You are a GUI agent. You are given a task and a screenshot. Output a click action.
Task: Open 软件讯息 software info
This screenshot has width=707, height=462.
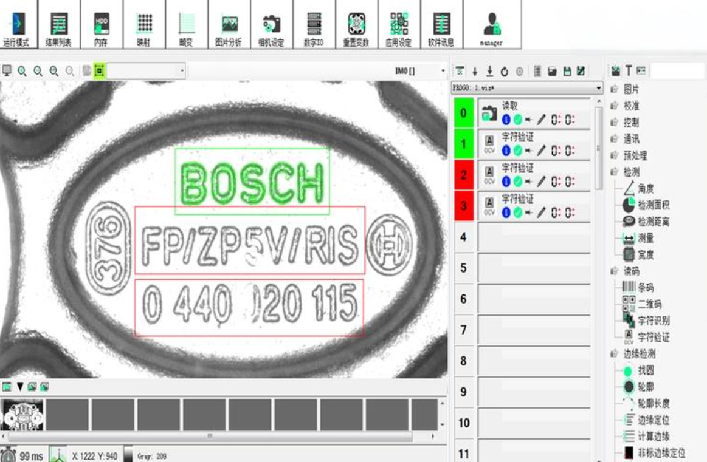coord(441,25)
